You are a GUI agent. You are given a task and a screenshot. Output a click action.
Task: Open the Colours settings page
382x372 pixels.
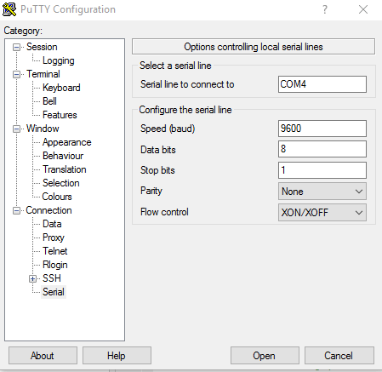pyautogui.click(x=57, y=197)
